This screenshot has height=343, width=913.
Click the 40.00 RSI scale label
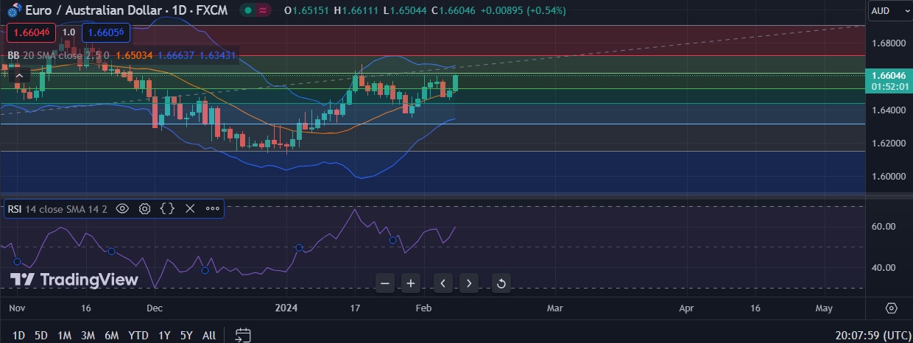coord(884,267)
